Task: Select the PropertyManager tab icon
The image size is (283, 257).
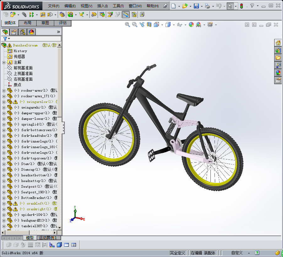Action: click(x=14, y=32)
